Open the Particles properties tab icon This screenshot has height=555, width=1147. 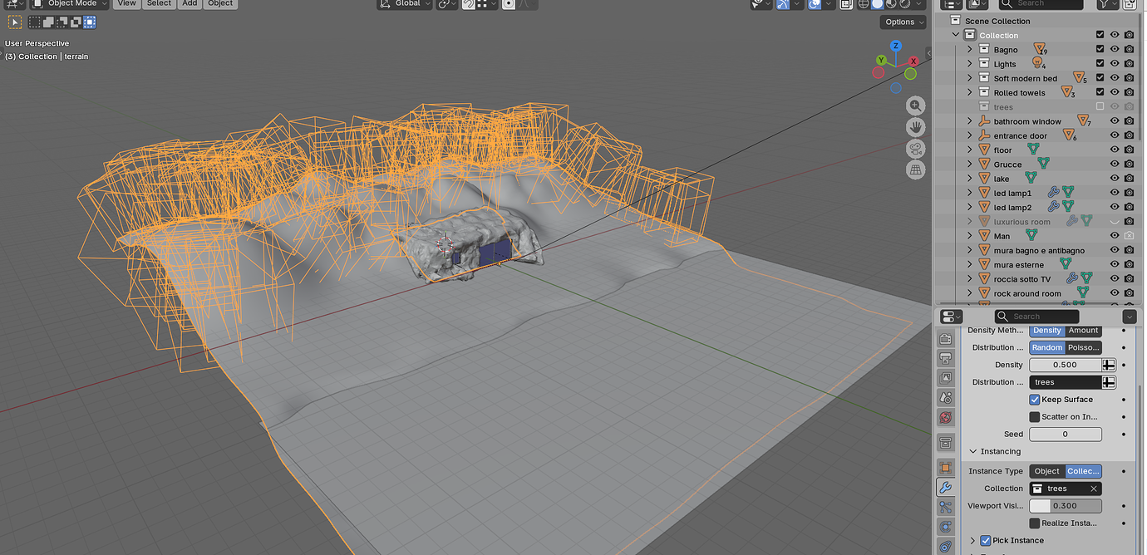(945, 507)
